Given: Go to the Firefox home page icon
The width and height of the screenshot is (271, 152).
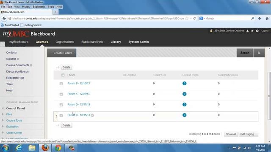Looking at the screenshot, I should pos(267,19).
